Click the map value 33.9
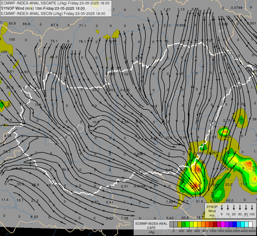Screen dimensions: 257x236 tap(20, 184)
